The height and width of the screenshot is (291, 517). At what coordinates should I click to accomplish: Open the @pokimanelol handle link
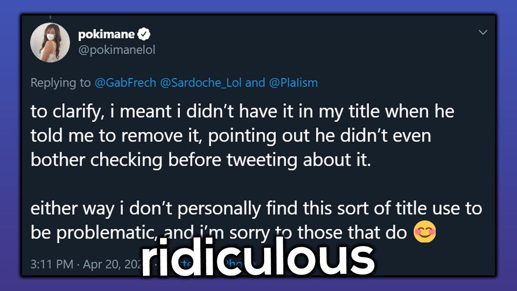pyautogui.click(x=117, y=50)
